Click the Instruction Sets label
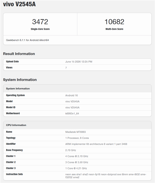The width and height of the screenshot is (155, 183). (14, 174)
